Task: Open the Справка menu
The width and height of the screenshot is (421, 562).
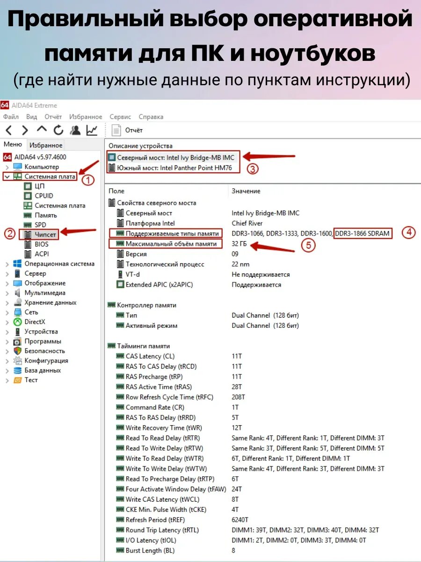Action: tap(151, 117)
